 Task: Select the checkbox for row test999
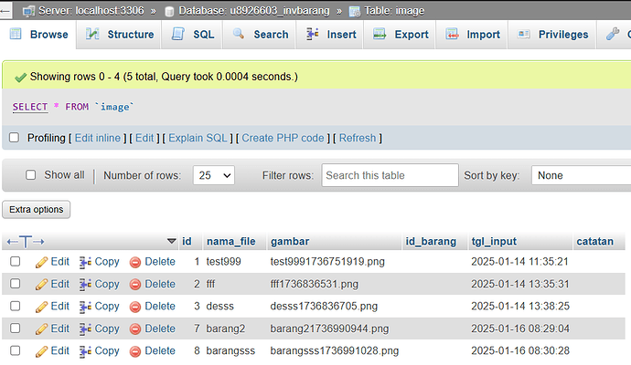click(x=15, y=262)
